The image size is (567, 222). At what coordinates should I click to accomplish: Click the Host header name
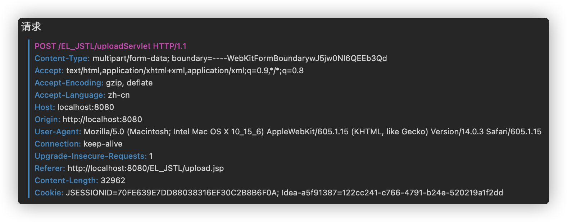[45, 107]
